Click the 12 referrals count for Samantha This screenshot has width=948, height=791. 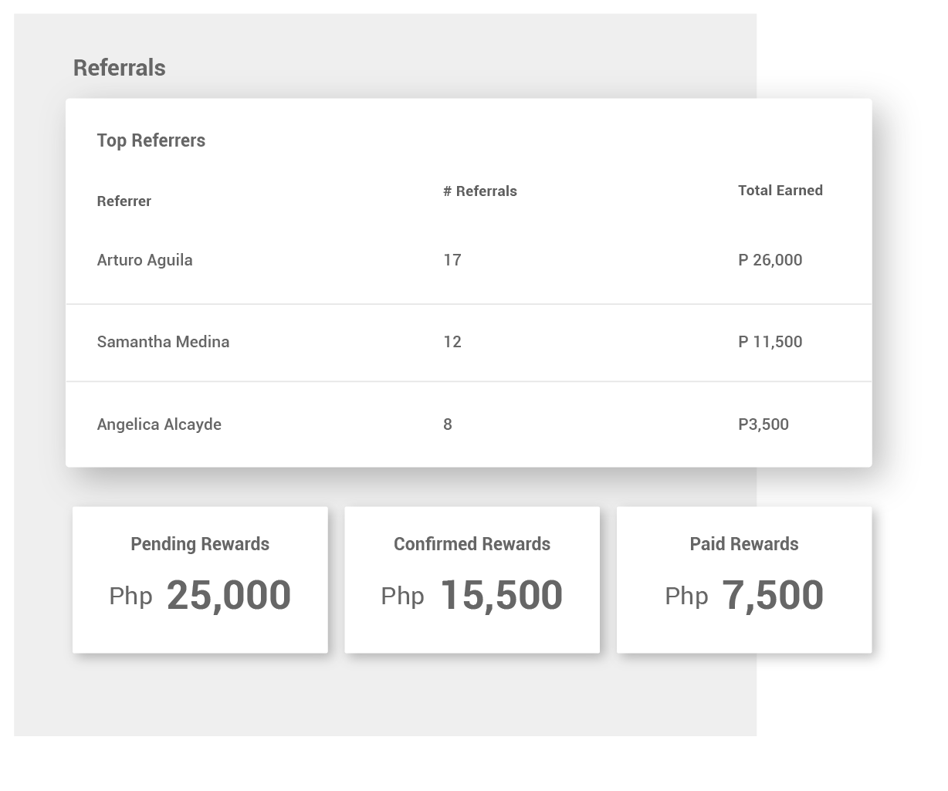452,342
